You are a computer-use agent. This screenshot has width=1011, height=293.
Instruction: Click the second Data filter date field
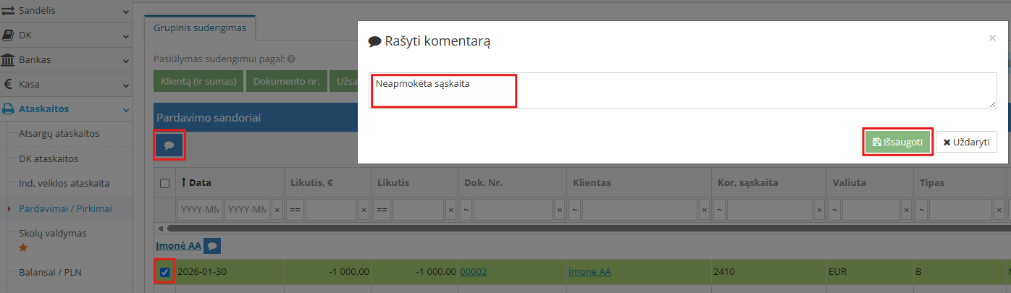[x=247, y=210]
